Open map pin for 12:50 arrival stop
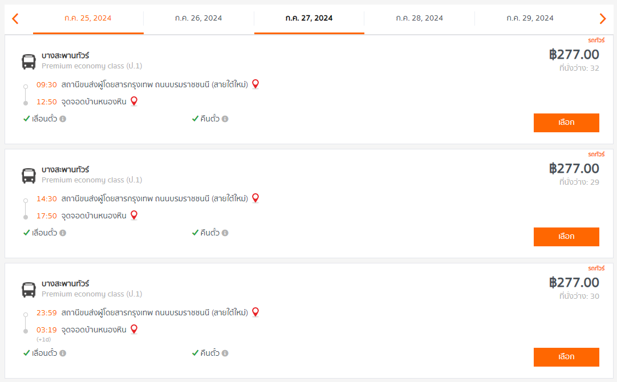 [x=134, y=101]
